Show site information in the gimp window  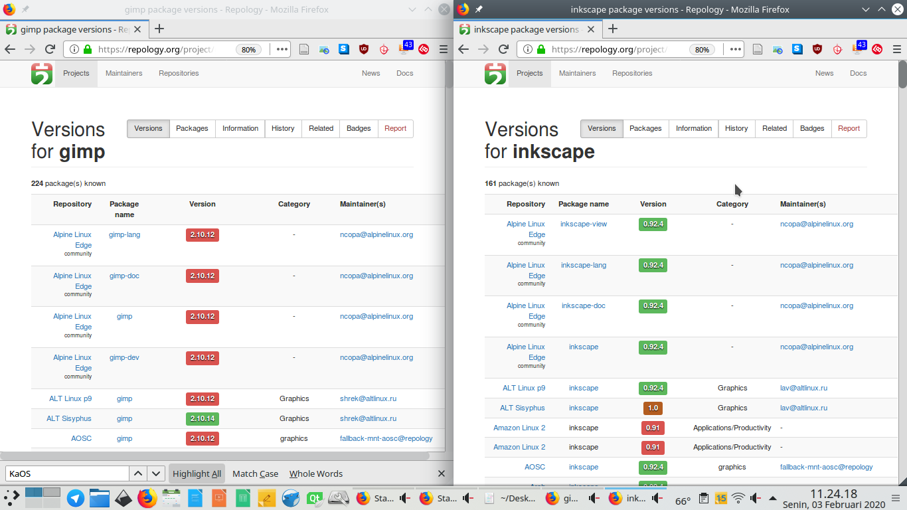point(73,49)
